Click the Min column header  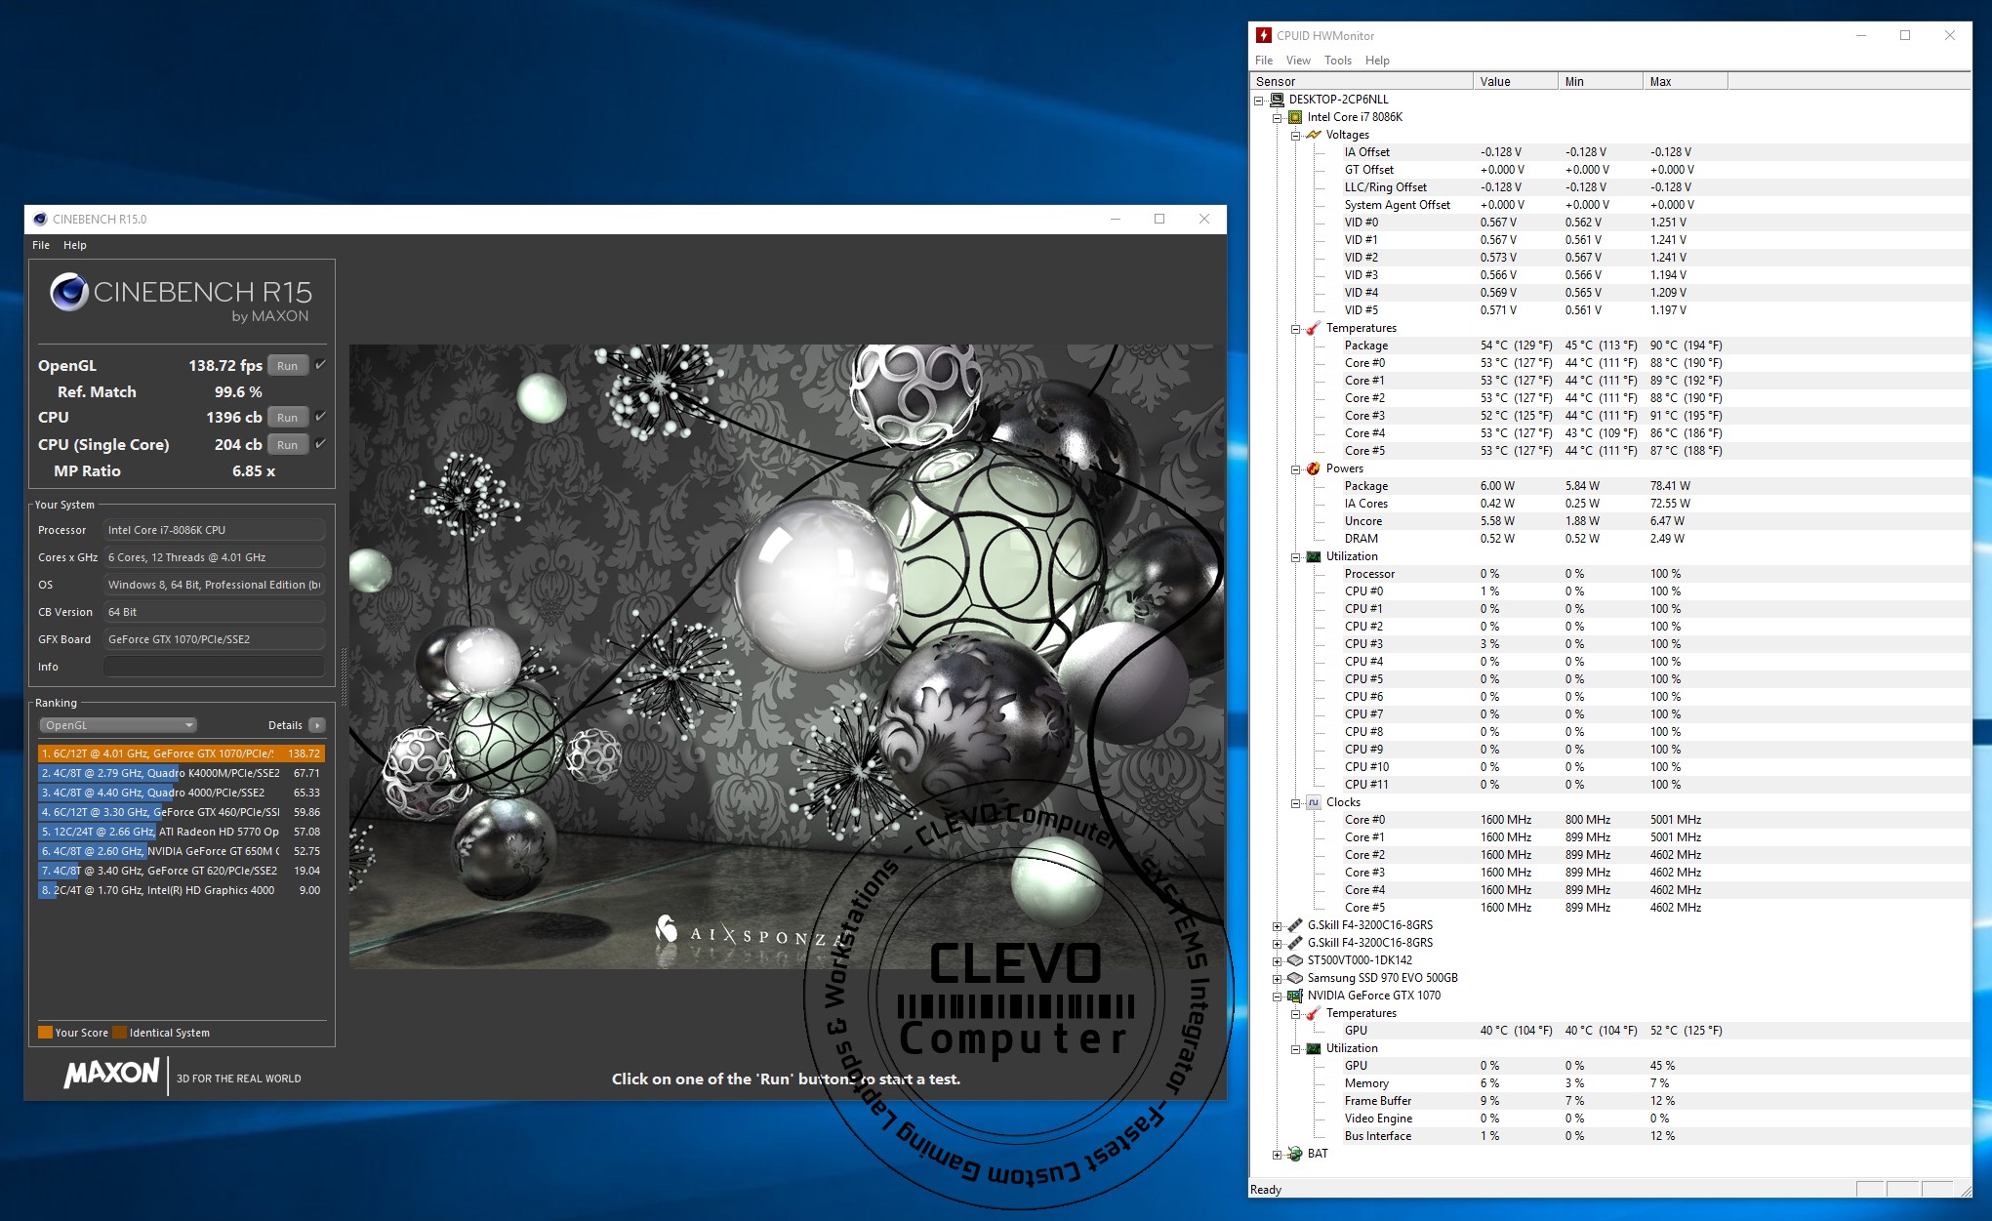click(1601, 82)
